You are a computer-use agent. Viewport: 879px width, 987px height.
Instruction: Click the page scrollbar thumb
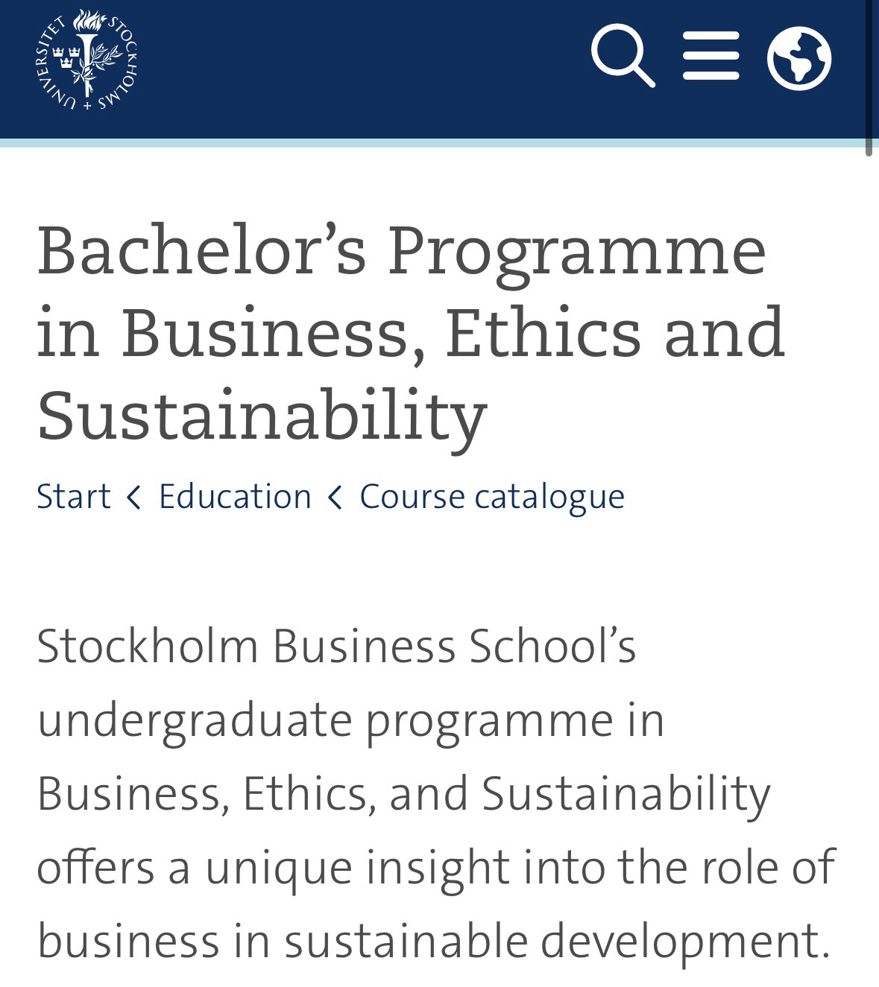pyautogui.click(x=869, y=74)
